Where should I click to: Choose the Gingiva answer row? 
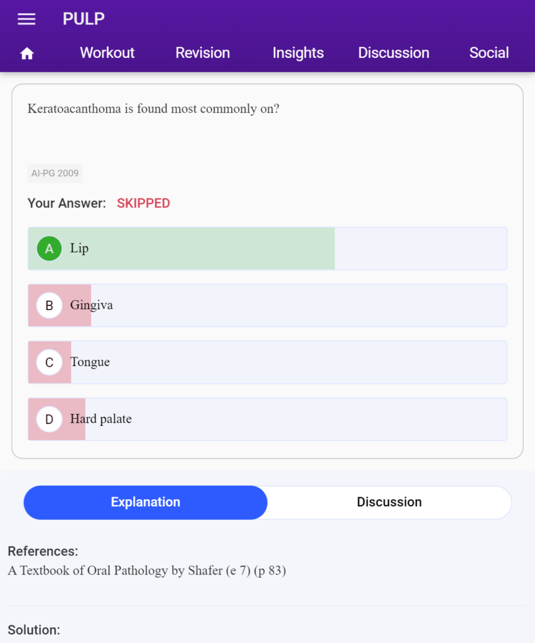[267, 306]
